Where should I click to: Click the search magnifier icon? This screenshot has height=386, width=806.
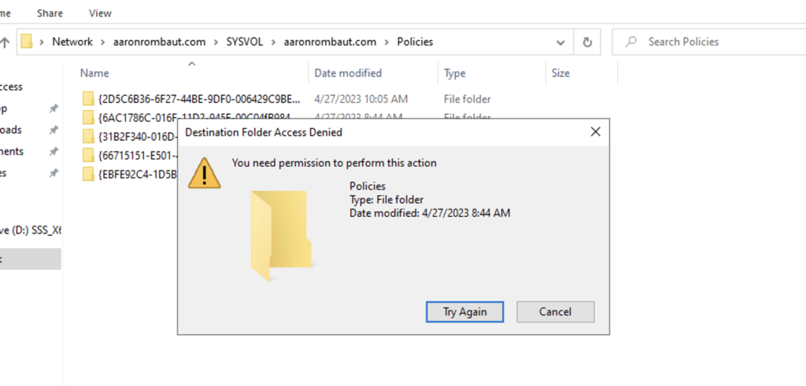(x=630, y=42)
